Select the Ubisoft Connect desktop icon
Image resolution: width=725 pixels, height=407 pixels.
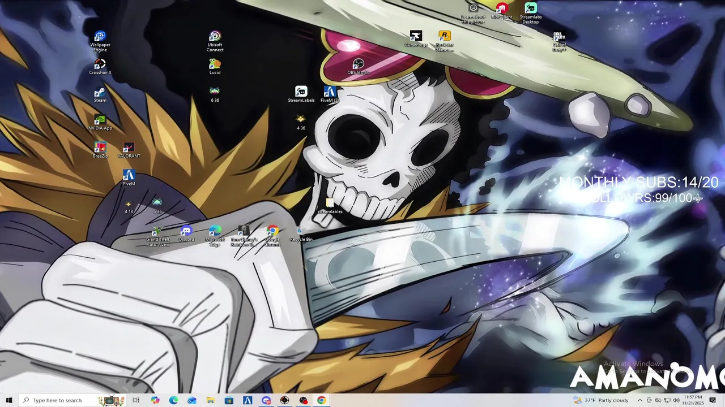(215, 41)
